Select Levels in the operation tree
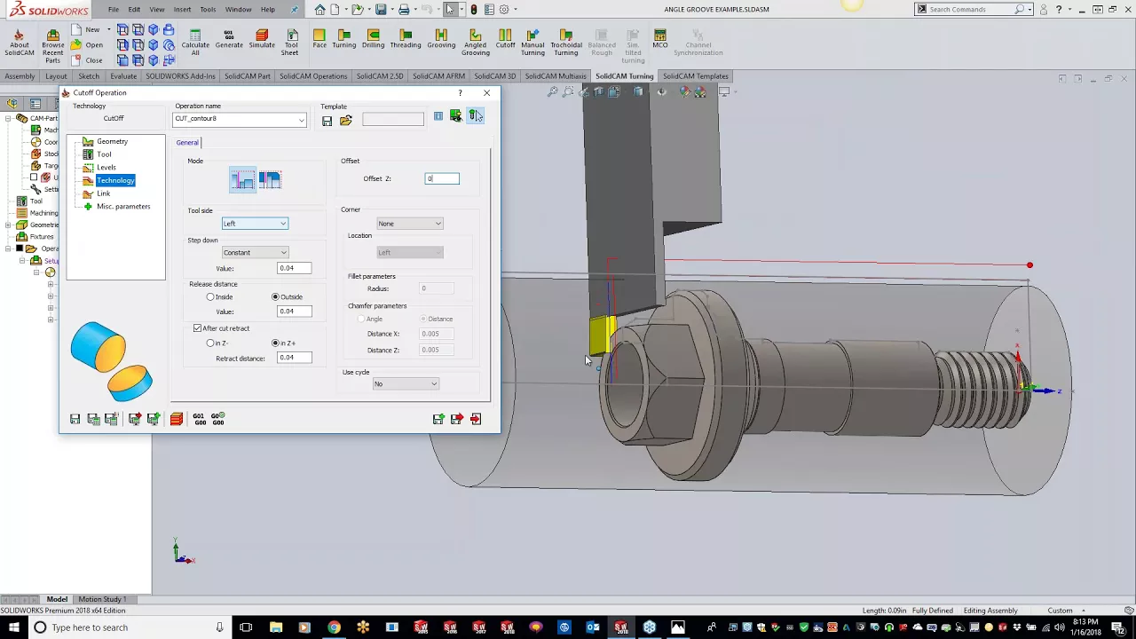The image size is (1136, 639). 106,167
